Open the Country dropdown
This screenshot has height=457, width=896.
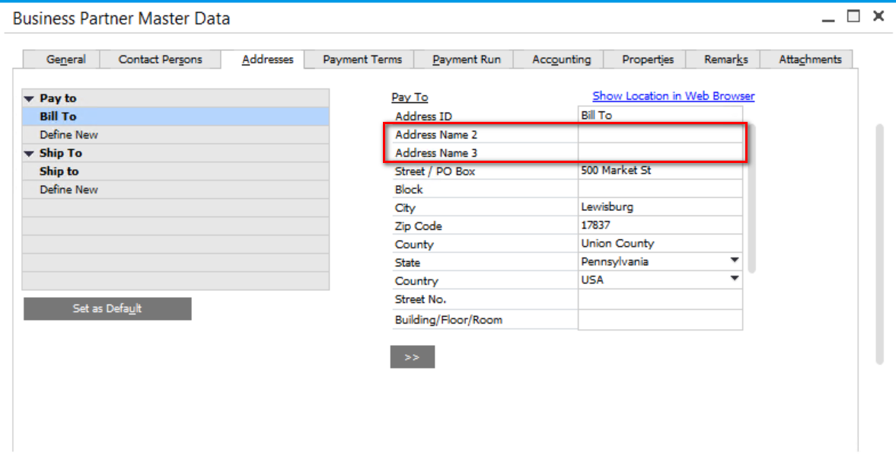coord(735,279)
